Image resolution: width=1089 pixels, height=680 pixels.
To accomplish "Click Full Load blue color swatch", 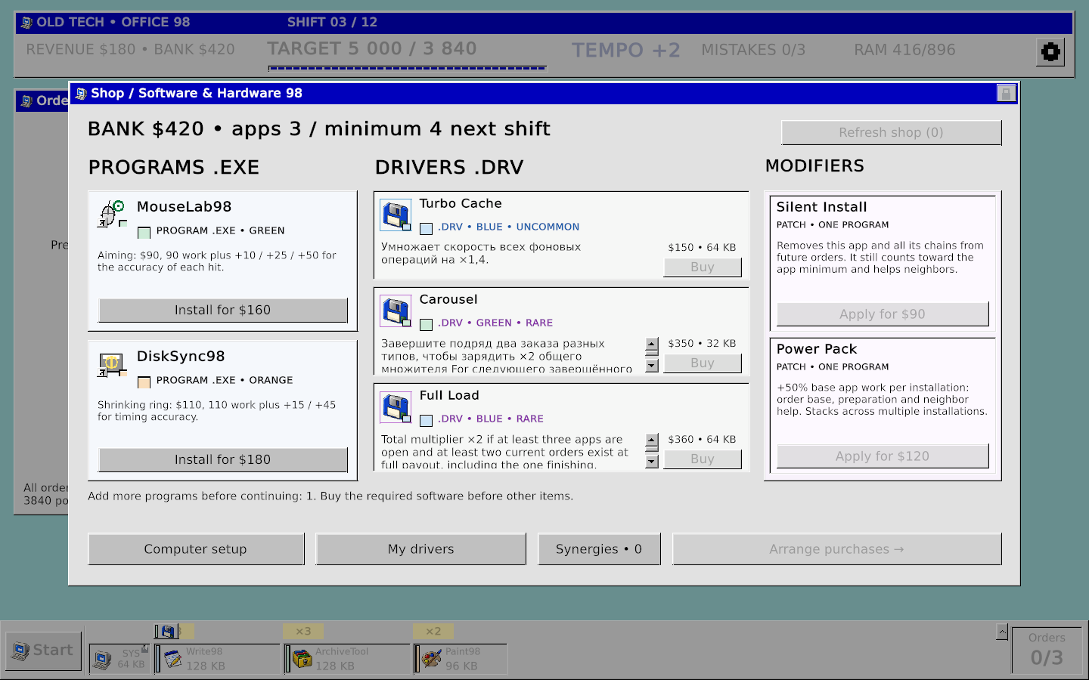I will pyautogui.click(x=426, y=420).
